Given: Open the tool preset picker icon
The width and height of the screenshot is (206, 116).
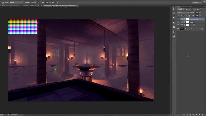Looking at the screenshot, I should point(2,2).
